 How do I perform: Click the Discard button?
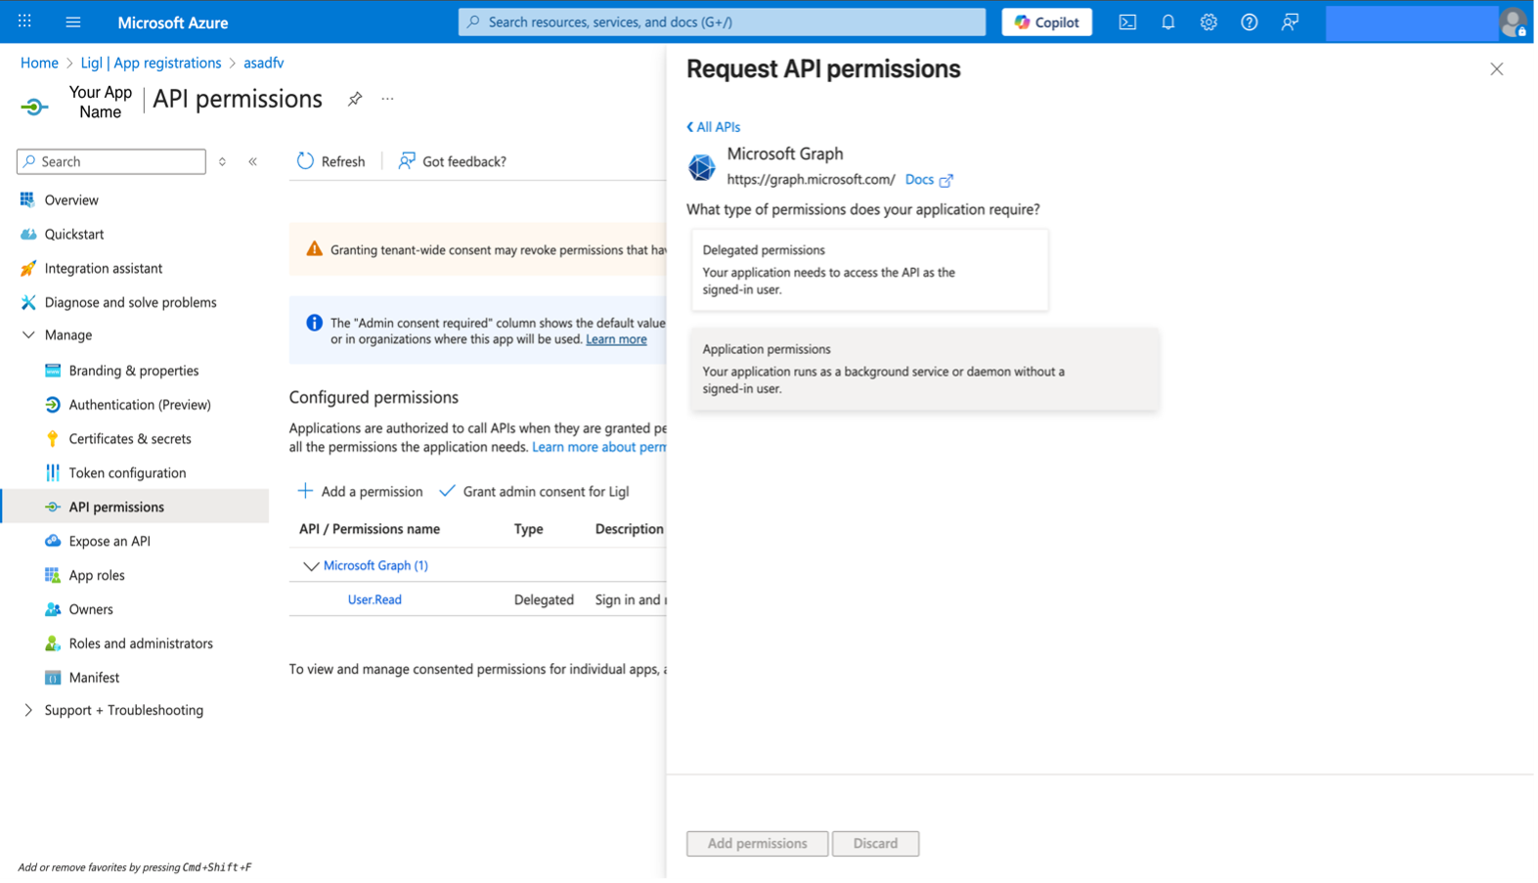point(878,846)
